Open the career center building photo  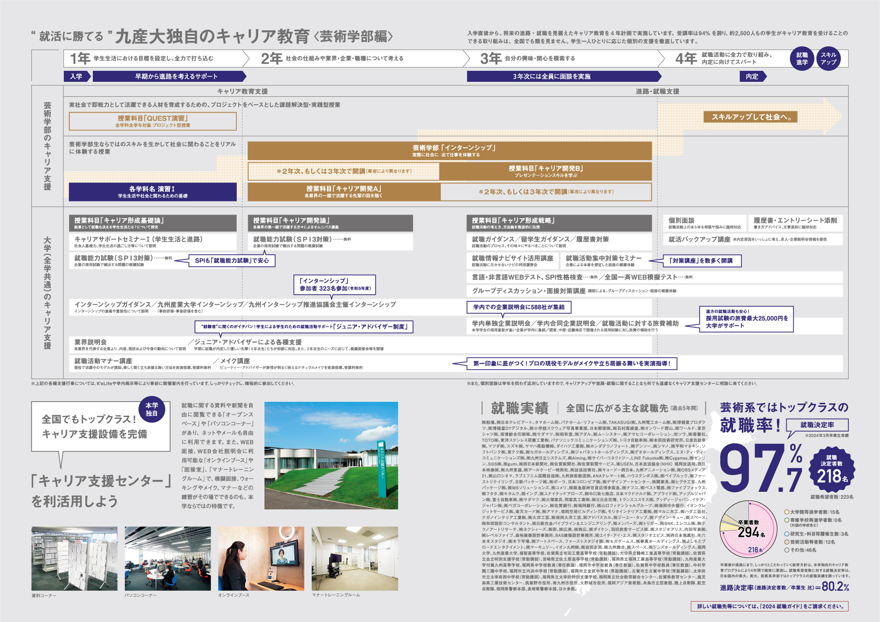pos(331,455)
